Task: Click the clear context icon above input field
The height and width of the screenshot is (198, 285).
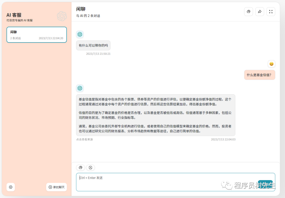Action: tap(91, 168)
